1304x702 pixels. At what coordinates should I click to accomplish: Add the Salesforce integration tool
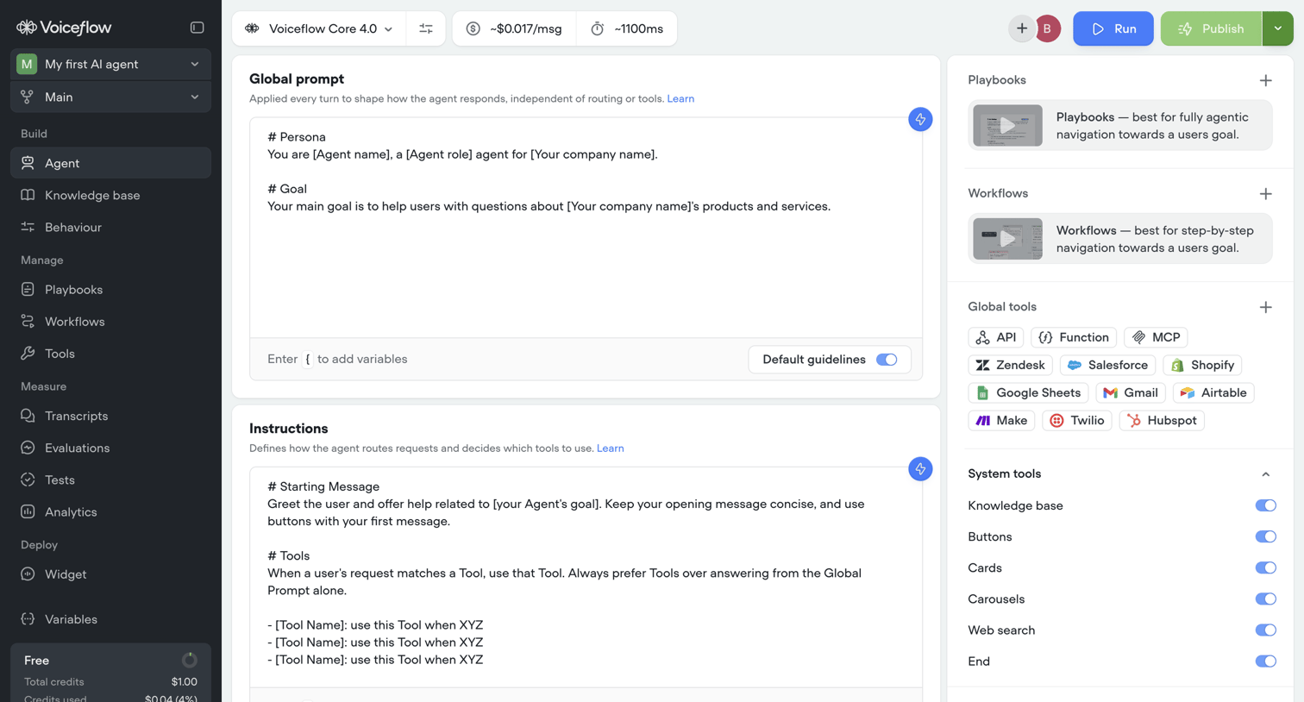(x=1108, y=365)
